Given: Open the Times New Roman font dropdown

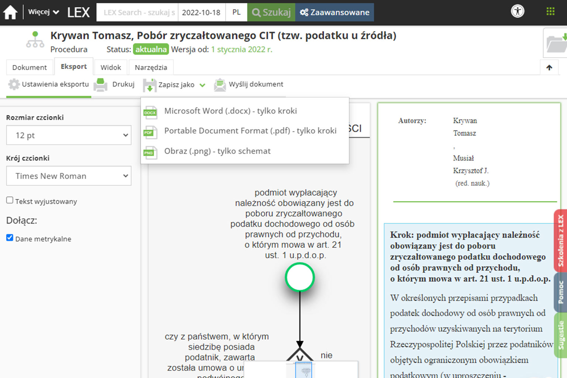Looking at the screenshot, I should point(69,176).
